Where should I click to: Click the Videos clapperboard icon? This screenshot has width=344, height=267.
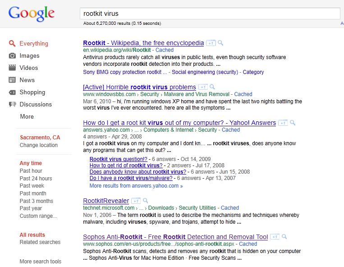(12, 68)
